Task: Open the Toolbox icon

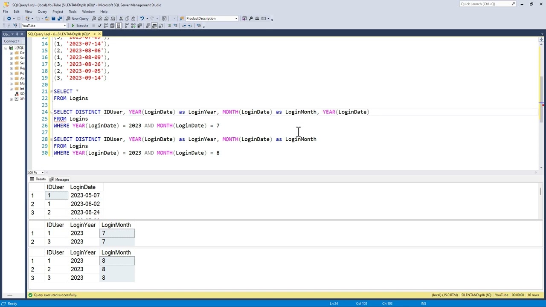Action: (x=257, y=18)
